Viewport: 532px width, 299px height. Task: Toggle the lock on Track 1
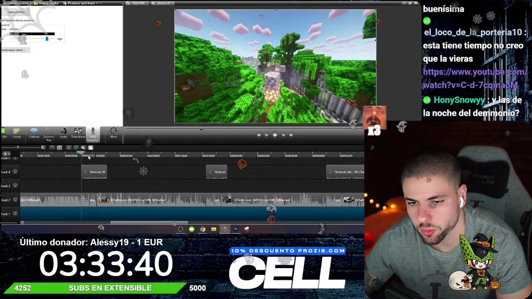[x=15, y=214]
